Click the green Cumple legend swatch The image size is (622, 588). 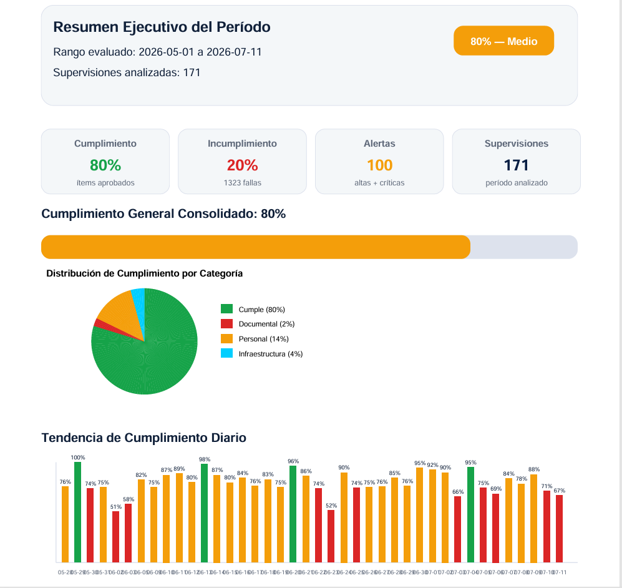click(x=226, y=309)
